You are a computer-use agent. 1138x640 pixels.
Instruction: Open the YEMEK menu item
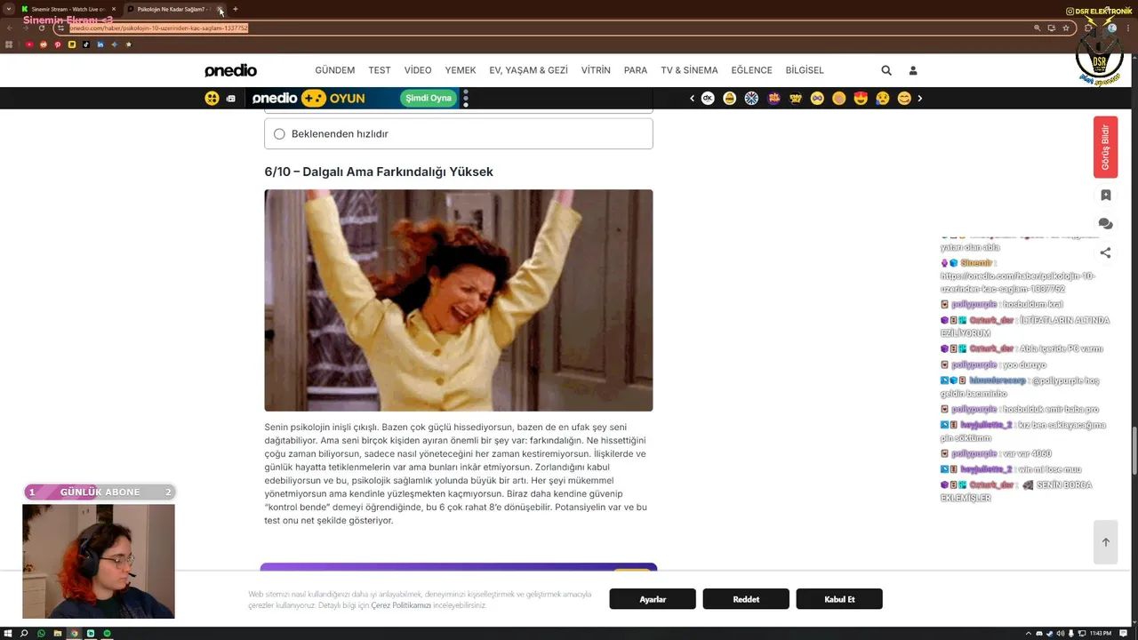coord(461,70)
